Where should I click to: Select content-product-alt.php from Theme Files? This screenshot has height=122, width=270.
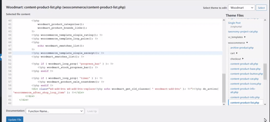pos(244,64)
